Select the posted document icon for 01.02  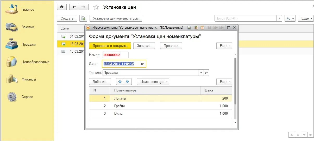click(63, 36)
